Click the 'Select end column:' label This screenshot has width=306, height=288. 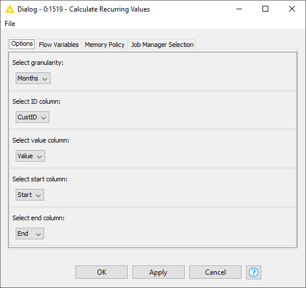[x=38, y=218]
